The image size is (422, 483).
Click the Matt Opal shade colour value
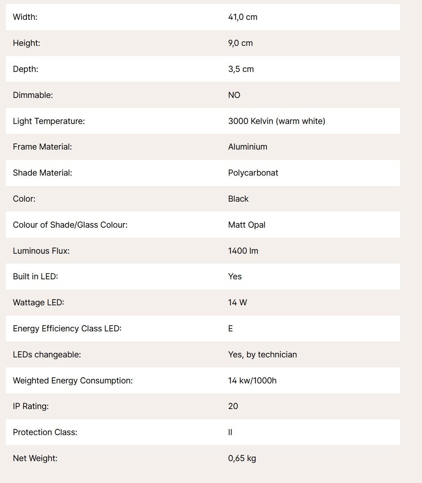click(x=247, y=225)
